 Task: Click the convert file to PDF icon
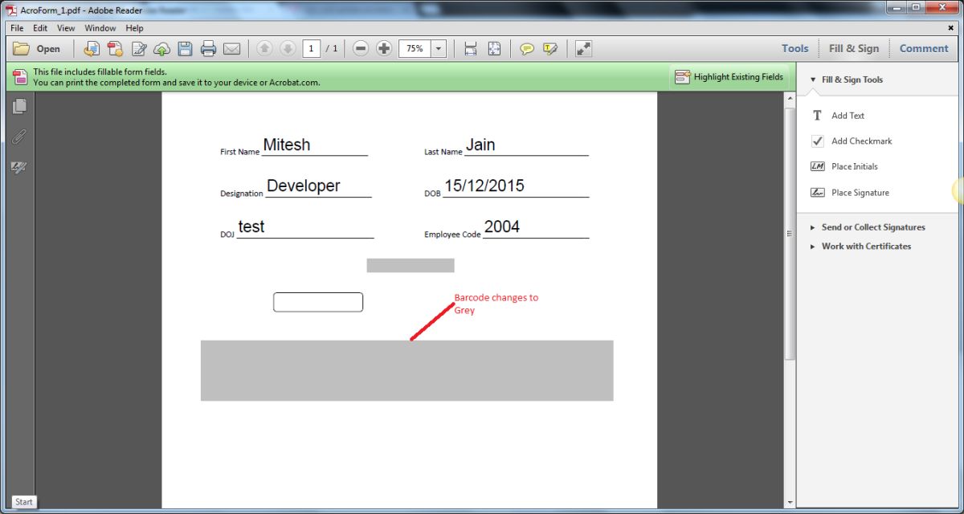click(92, 49)
